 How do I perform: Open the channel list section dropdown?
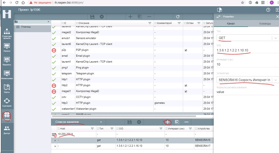pos(101,122)
